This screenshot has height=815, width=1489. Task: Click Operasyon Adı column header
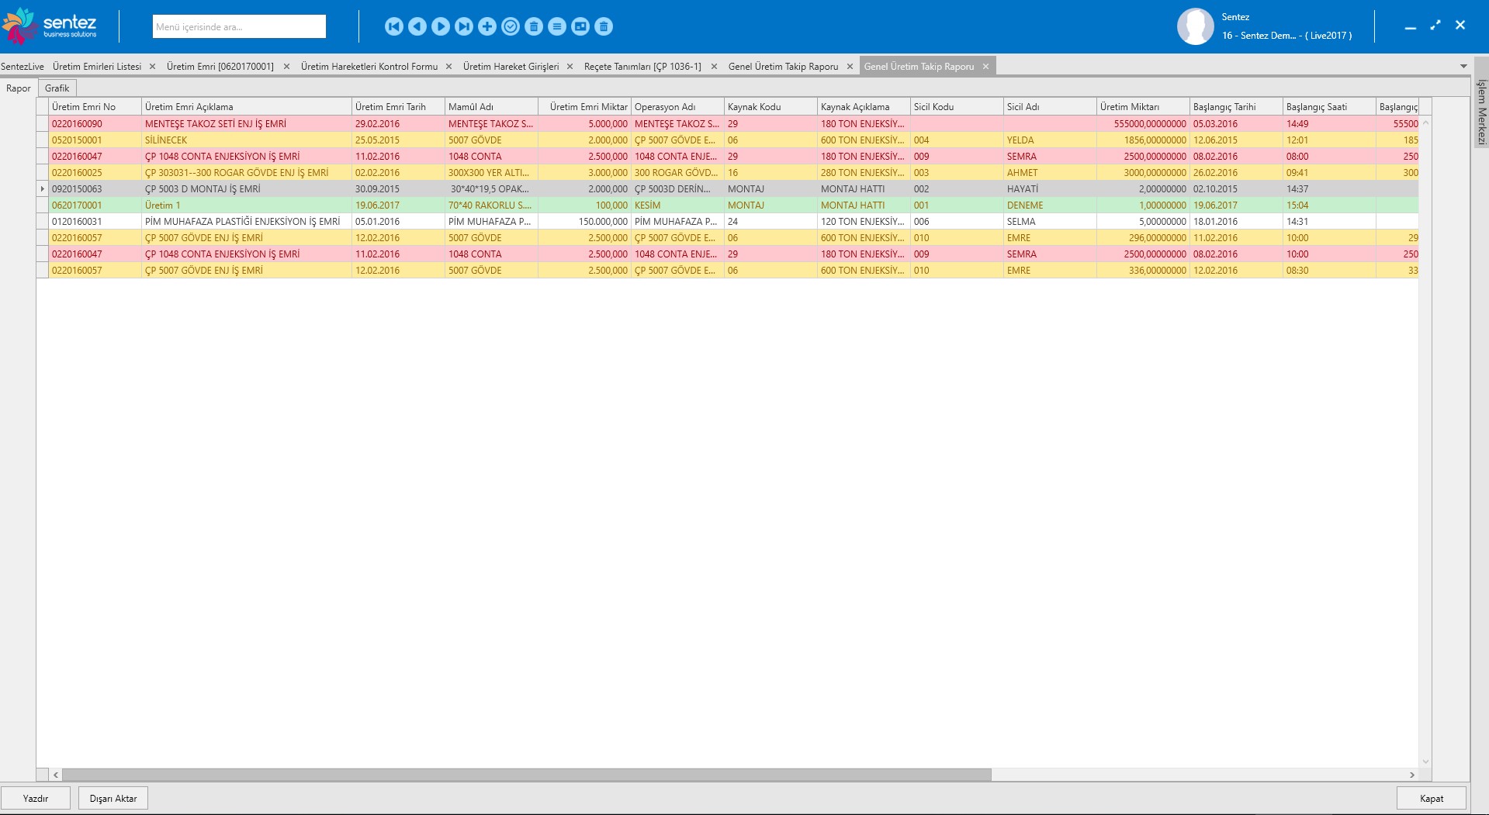coord(677,107)
